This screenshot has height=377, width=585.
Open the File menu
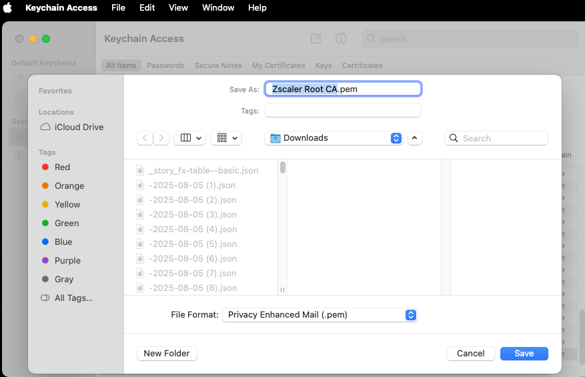[x=118, y=7]
